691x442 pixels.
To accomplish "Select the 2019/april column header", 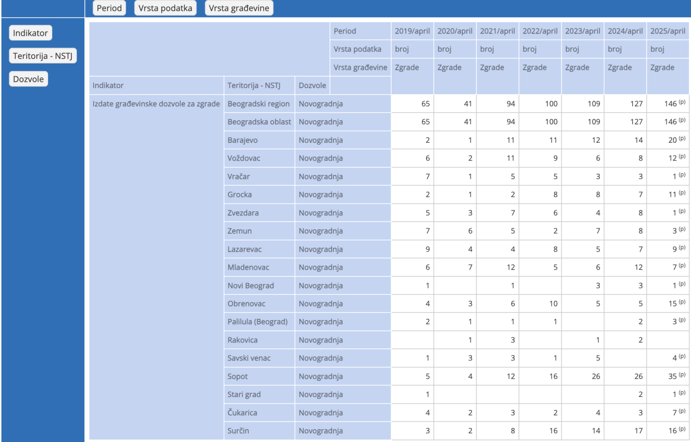I will [x=412, y=31].
